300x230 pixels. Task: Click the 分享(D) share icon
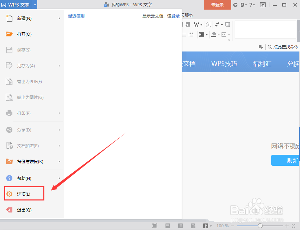(x=9, y=130)
